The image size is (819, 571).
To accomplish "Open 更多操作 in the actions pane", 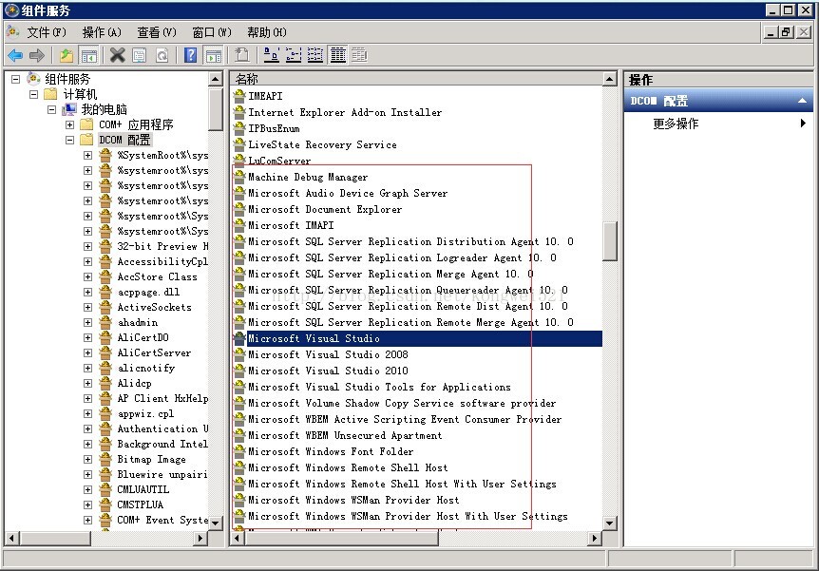I will (x=676, y=124).
